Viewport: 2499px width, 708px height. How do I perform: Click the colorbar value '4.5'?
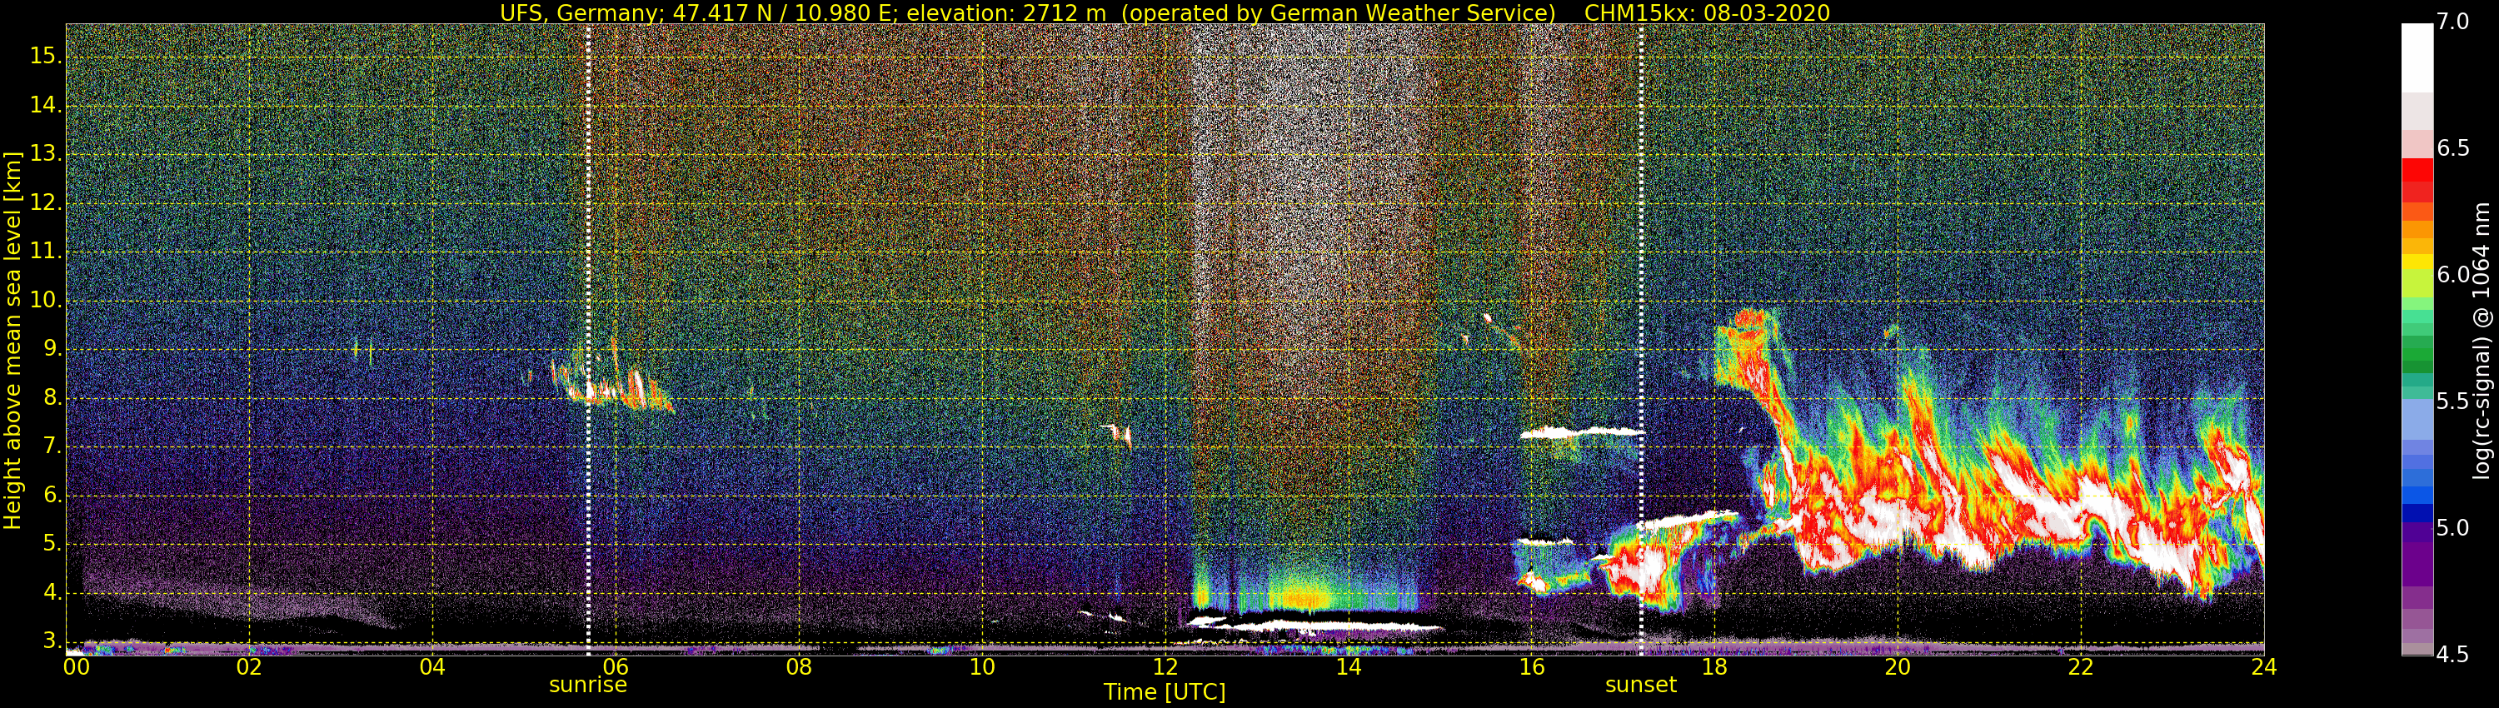coord(2453,656)
